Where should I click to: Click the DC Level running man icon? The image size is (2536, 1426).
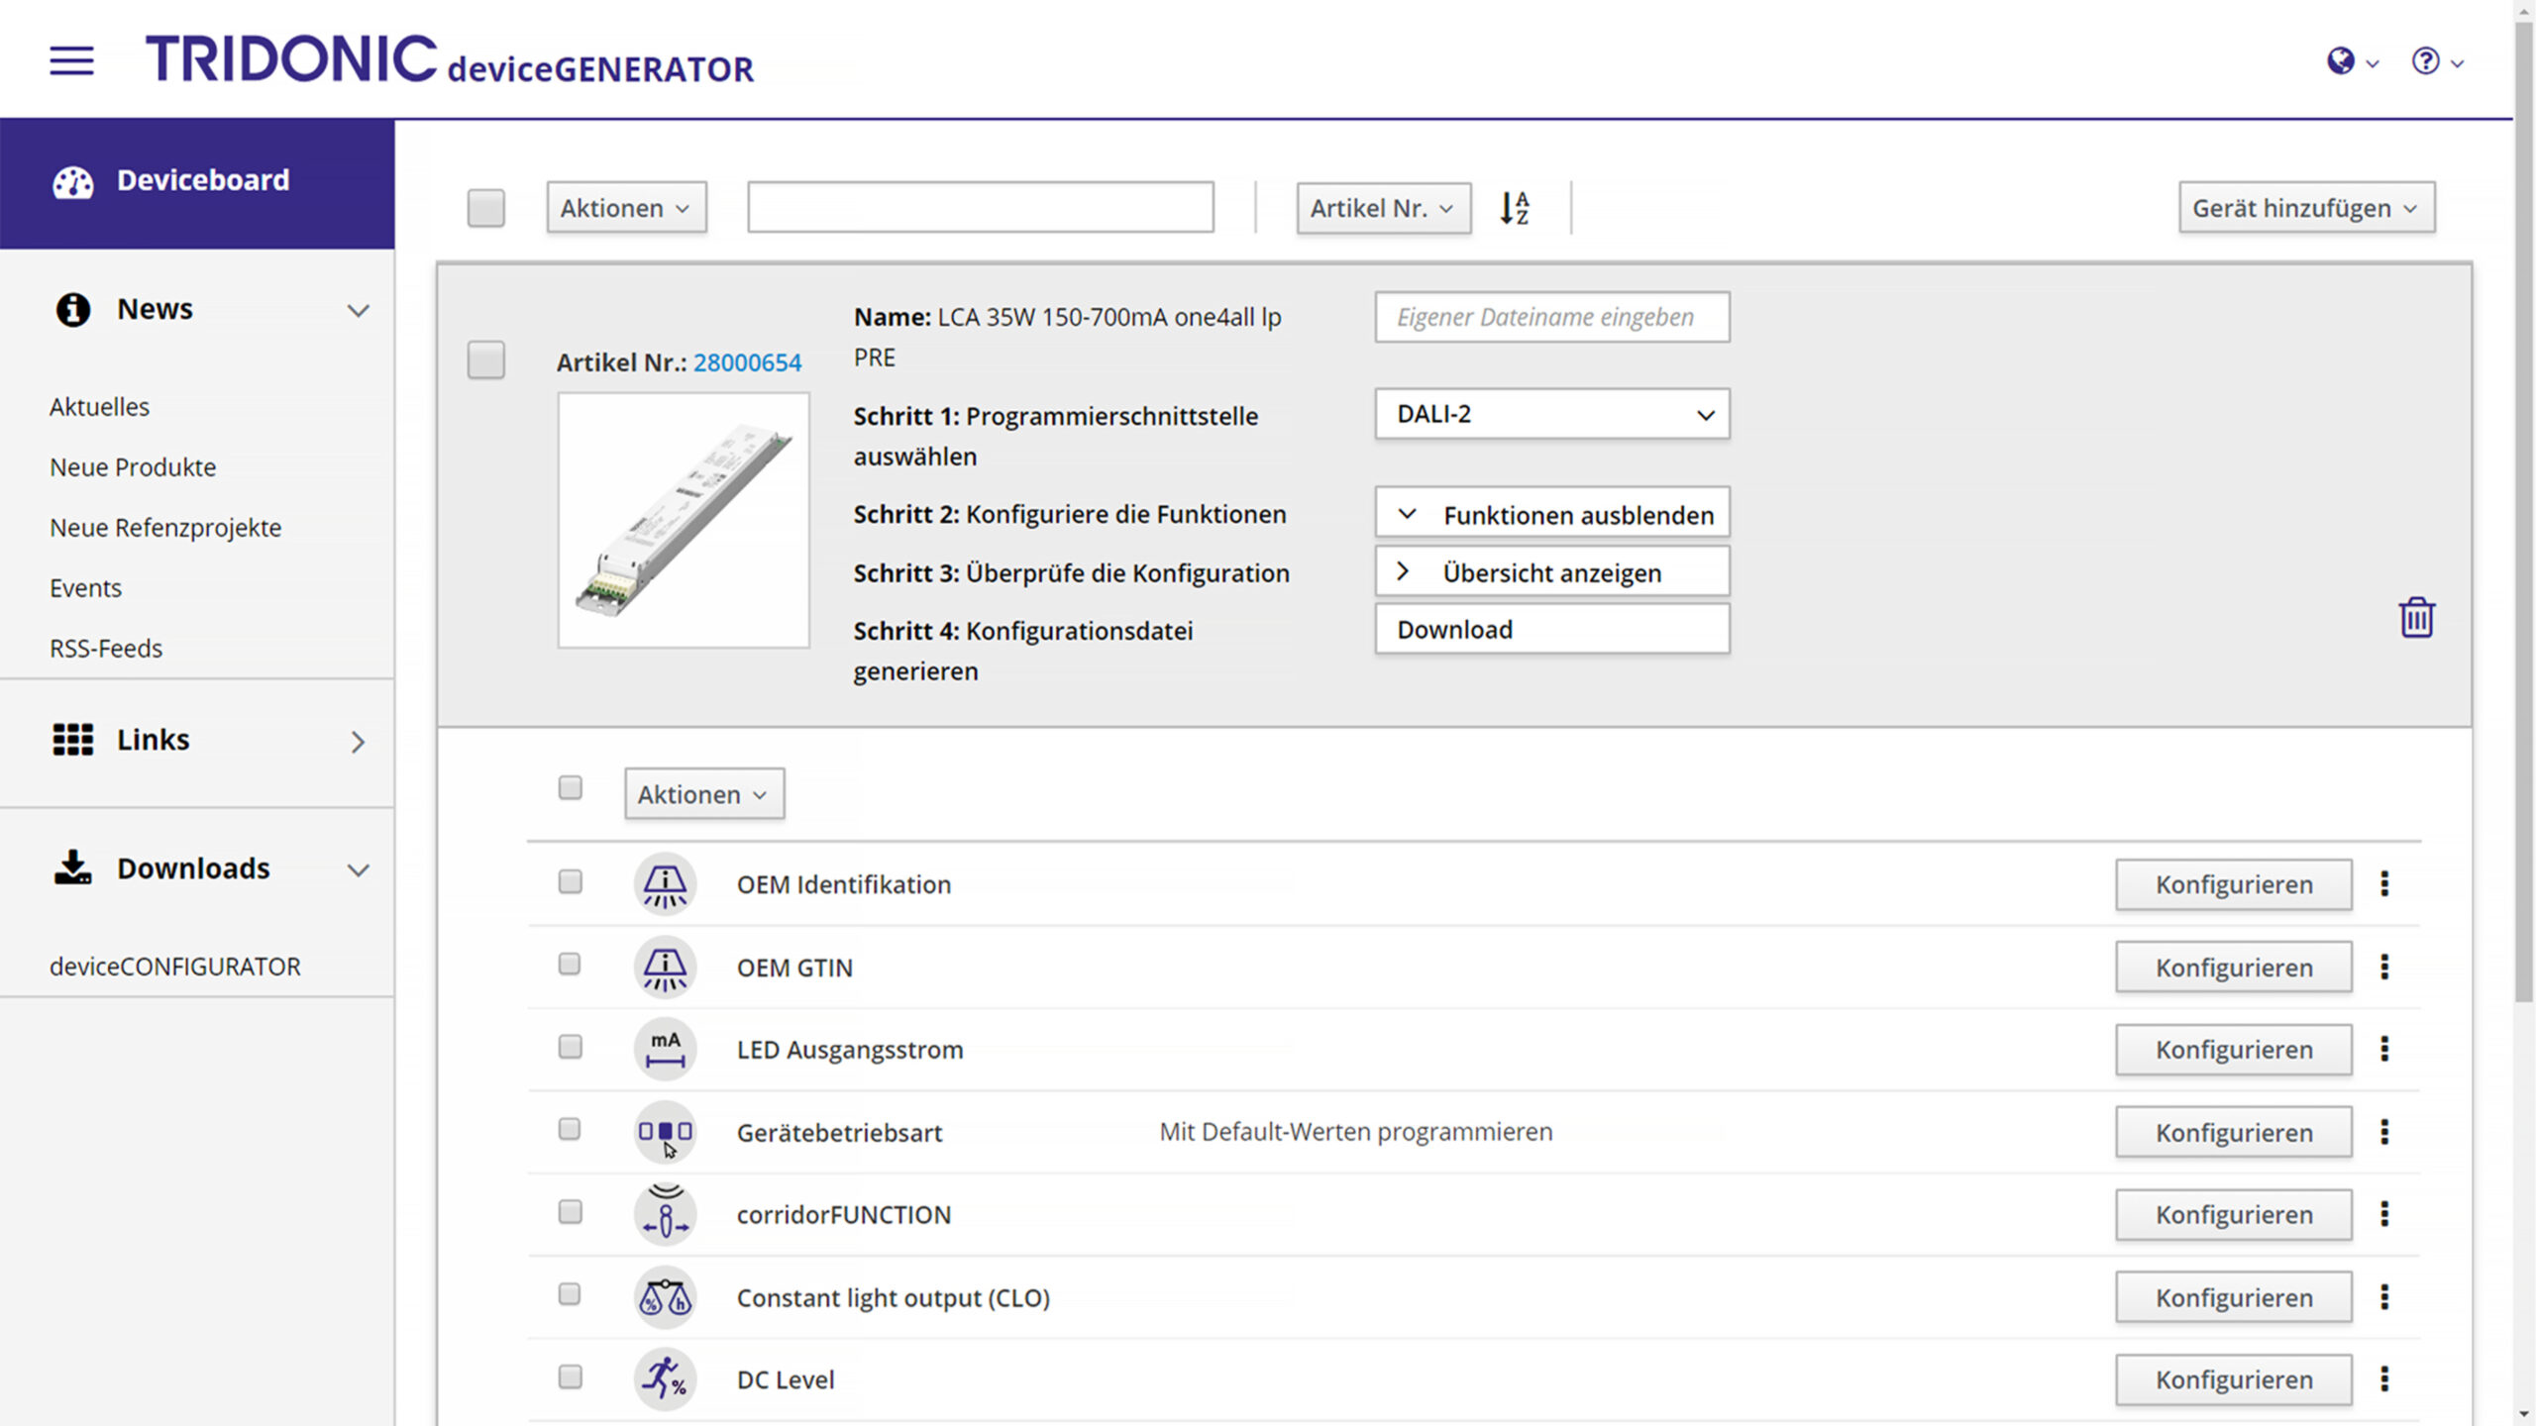(x=665, y=1378)
